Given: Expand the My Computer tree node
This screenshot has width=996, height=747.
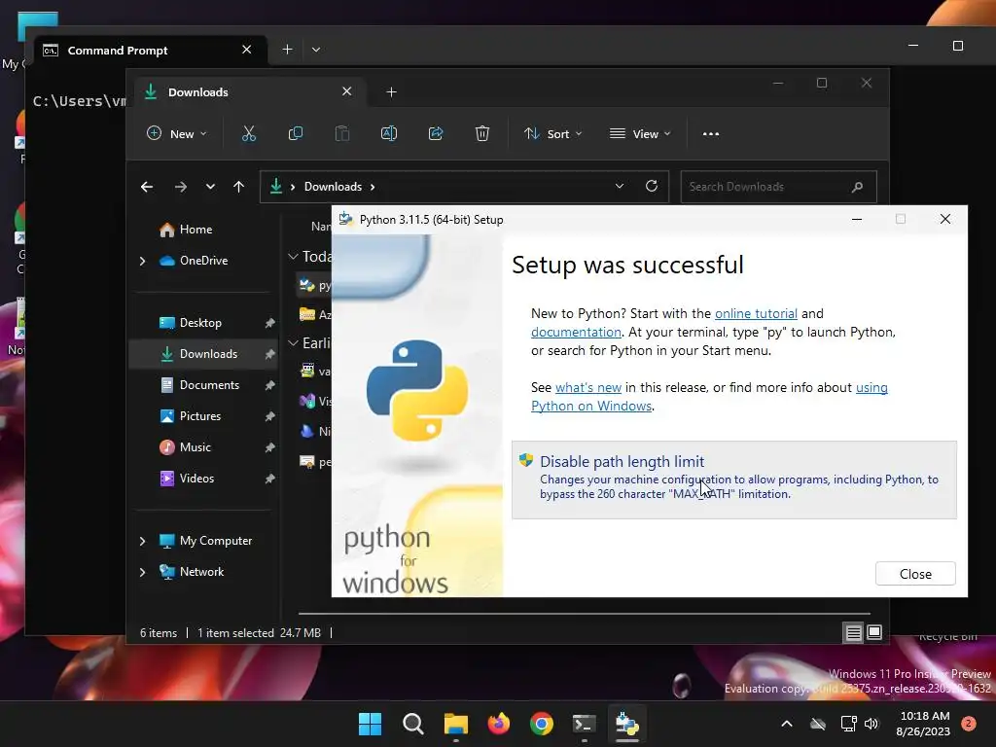Looking at the screenshot, I should point(142,541).
